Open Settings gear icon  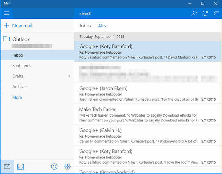pyautogui.click(x=67, y=166)
